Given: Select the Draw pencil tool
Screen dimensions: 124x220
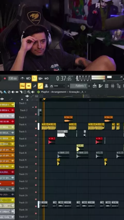Looking at the screenshot, I should [1, 92].
